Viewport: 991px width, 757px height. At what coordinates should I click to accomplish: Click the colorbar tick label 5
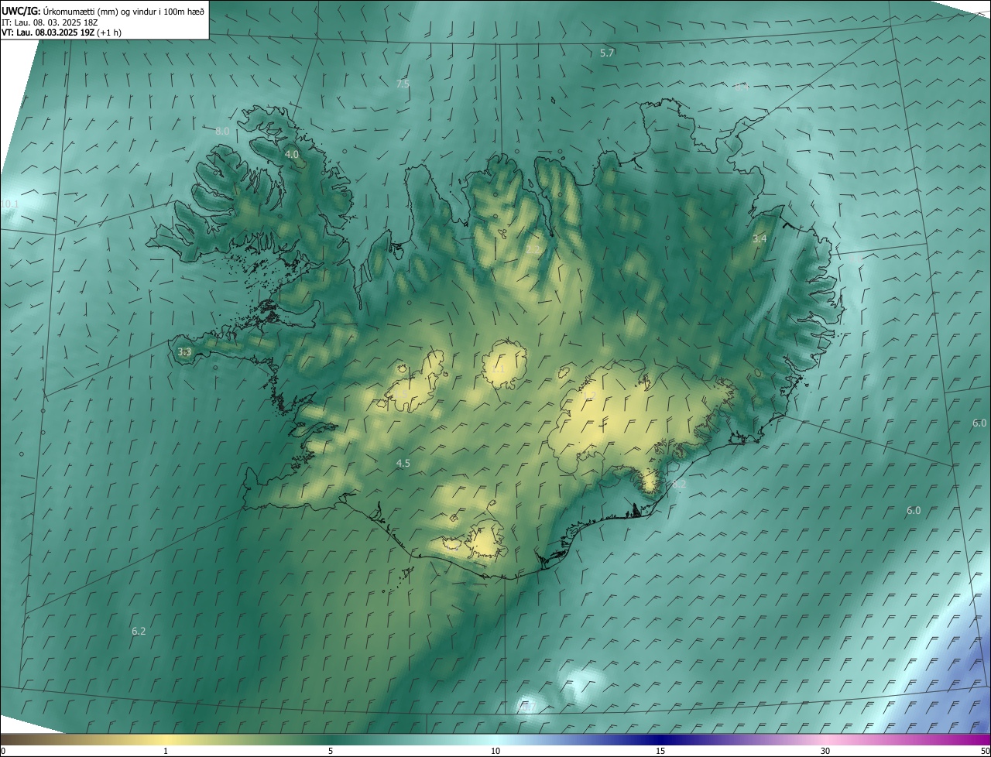coord(331,751)
